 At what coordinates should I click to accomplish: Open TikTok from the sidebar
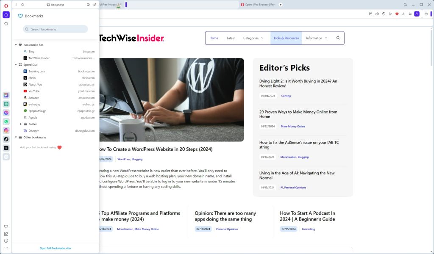click(x=6, y=139)
